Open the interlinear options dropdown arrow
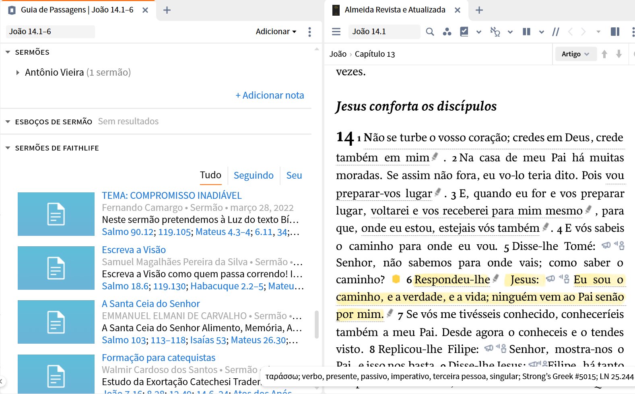This screenshot has height=394, width=635. click(510, 32)
